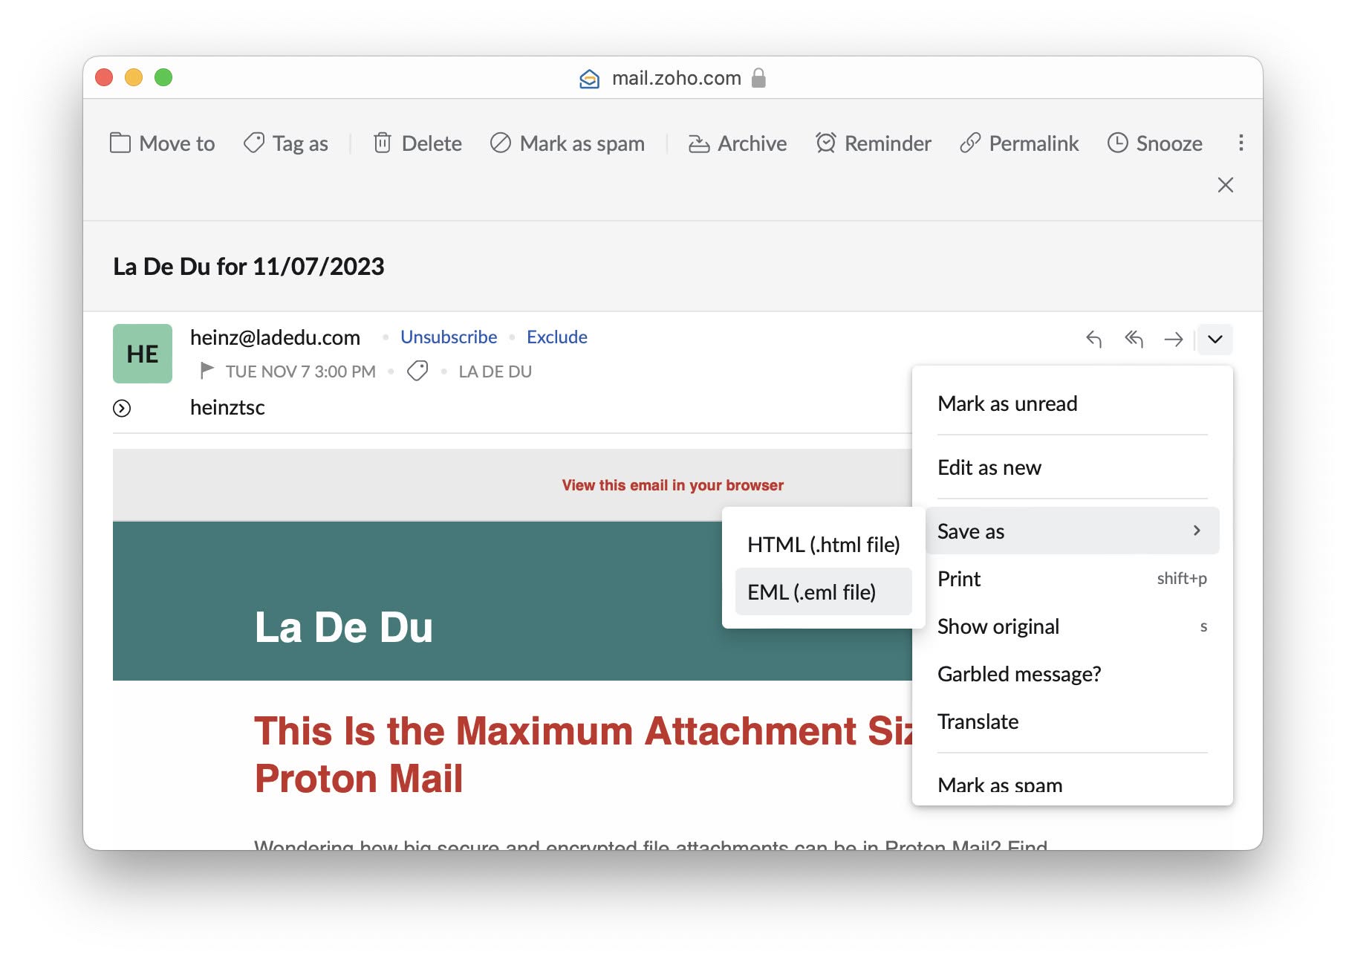Click sender address heinz@ladedu.com
Screen dimensions: 1346x960
click(275, 337)
